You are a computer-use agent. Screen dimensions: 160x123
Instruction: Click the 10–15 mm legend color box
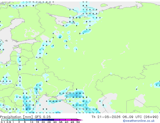[x=33, y=120]
